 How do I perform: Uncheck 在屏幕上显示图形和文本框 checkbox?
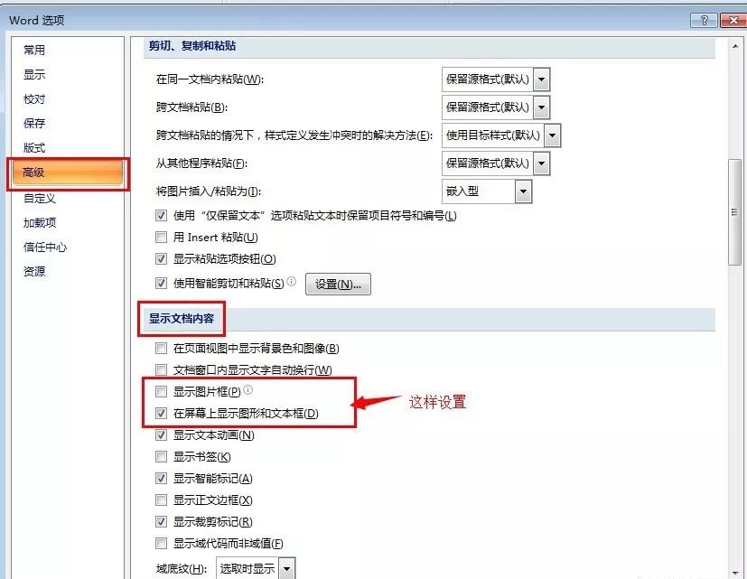161,413
